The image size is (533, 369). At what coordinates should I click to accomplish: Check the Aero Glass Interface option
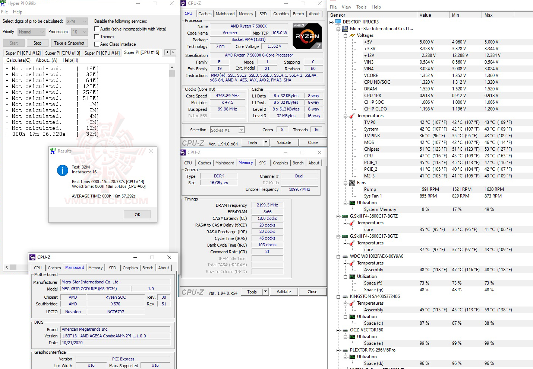coord(97,44)
